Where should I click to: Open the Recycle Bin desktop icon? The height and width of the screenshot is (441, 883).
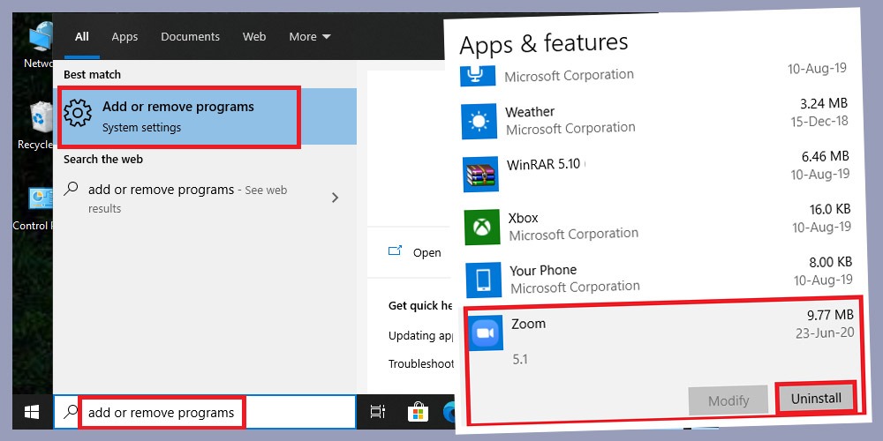37,125
